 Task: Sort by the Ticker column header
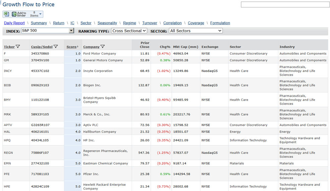coord(9,47)
